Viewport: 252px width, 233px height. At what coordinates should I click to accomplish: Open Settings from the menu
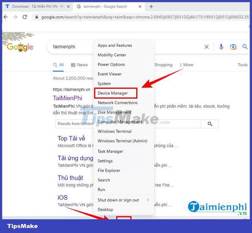[x=105, y=161]
